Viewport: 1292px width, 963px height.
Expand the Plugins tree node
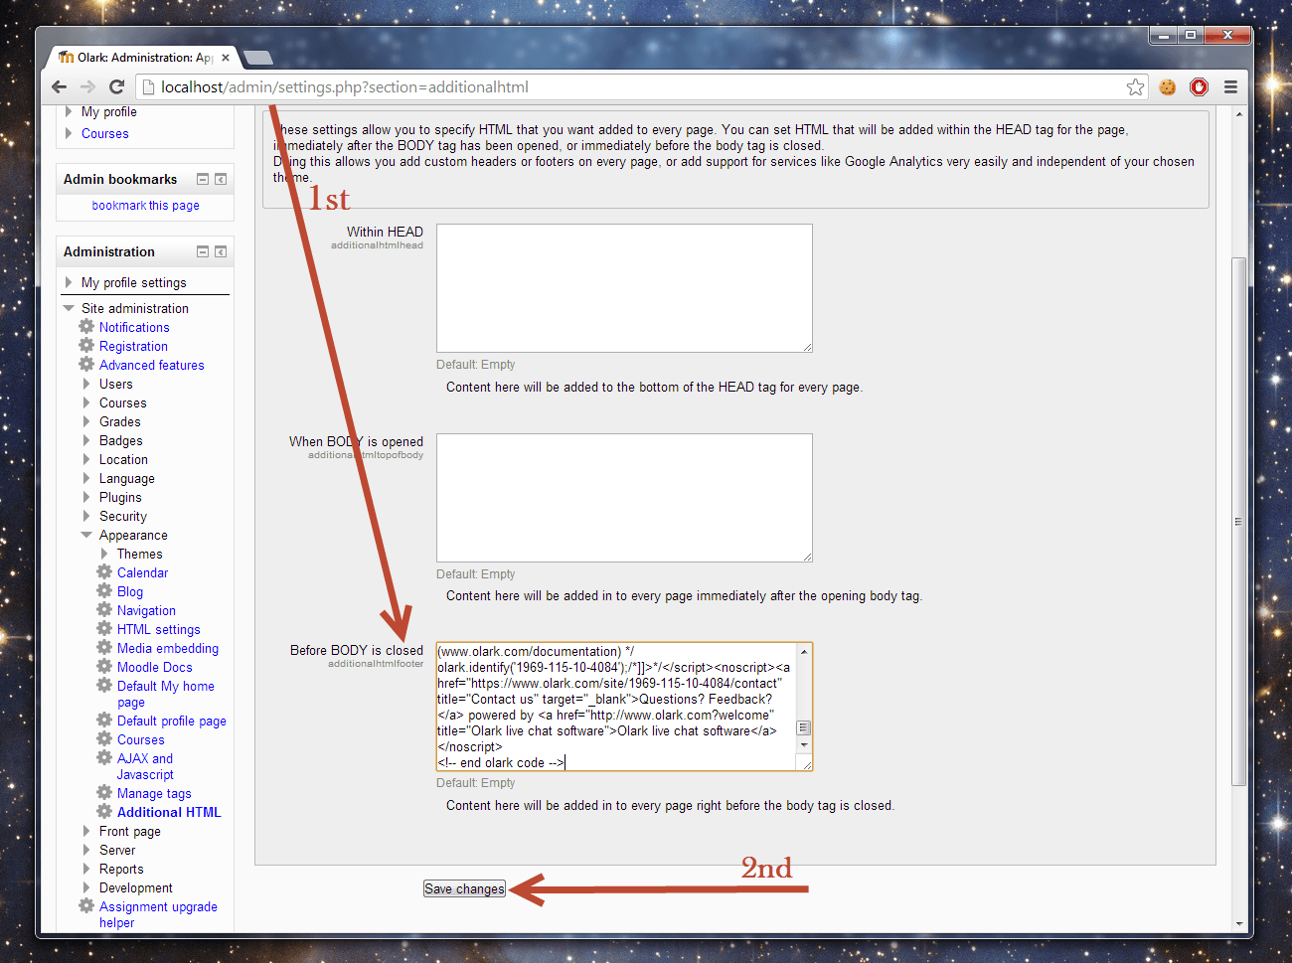(86, 498)
